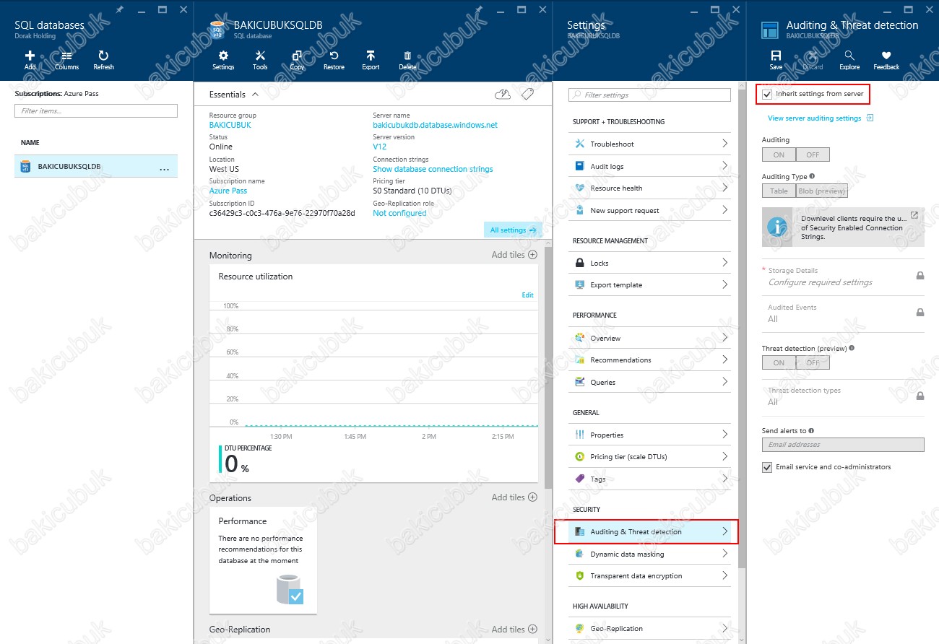Open Pricing tier (scale DTUs) entry

(x=649, y=456)
